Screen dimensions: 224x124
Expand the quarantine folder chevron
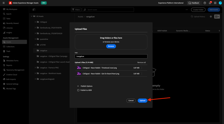(x=35, y=39)
